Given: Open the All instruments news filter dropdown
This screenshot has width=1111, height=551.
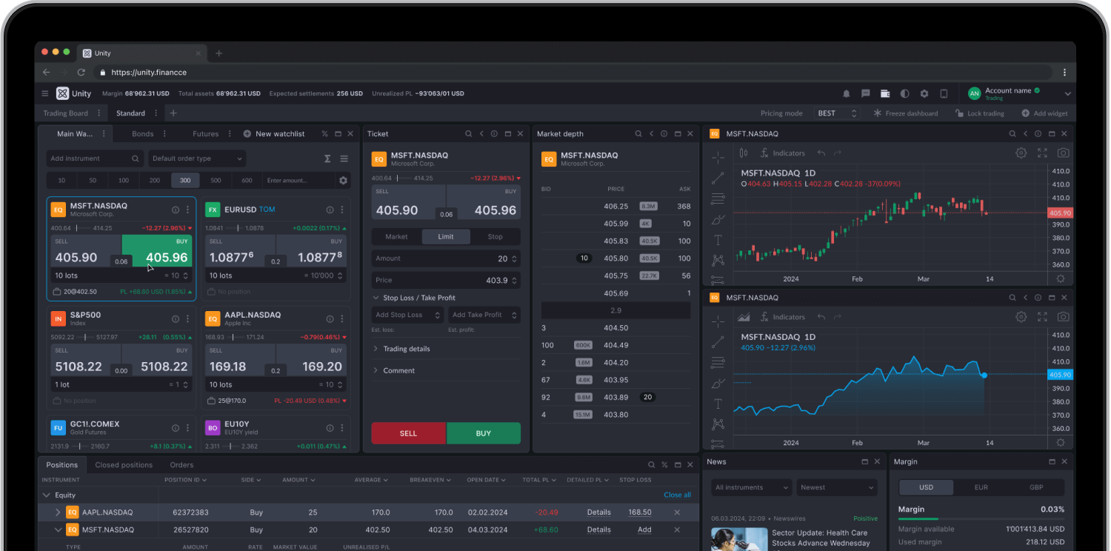Looking at the screenshot, I should tap(752, 487).
